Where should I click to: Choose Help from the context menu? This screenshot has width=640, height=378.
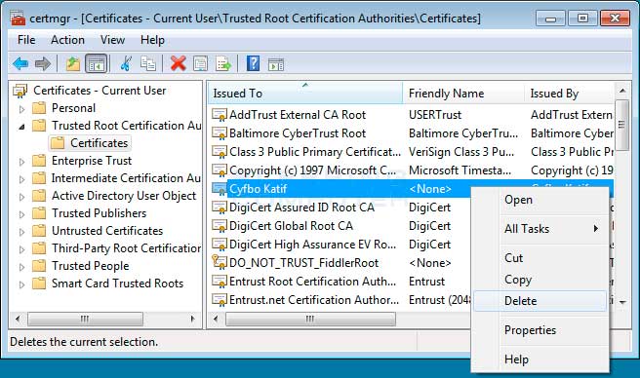[540, 359]
